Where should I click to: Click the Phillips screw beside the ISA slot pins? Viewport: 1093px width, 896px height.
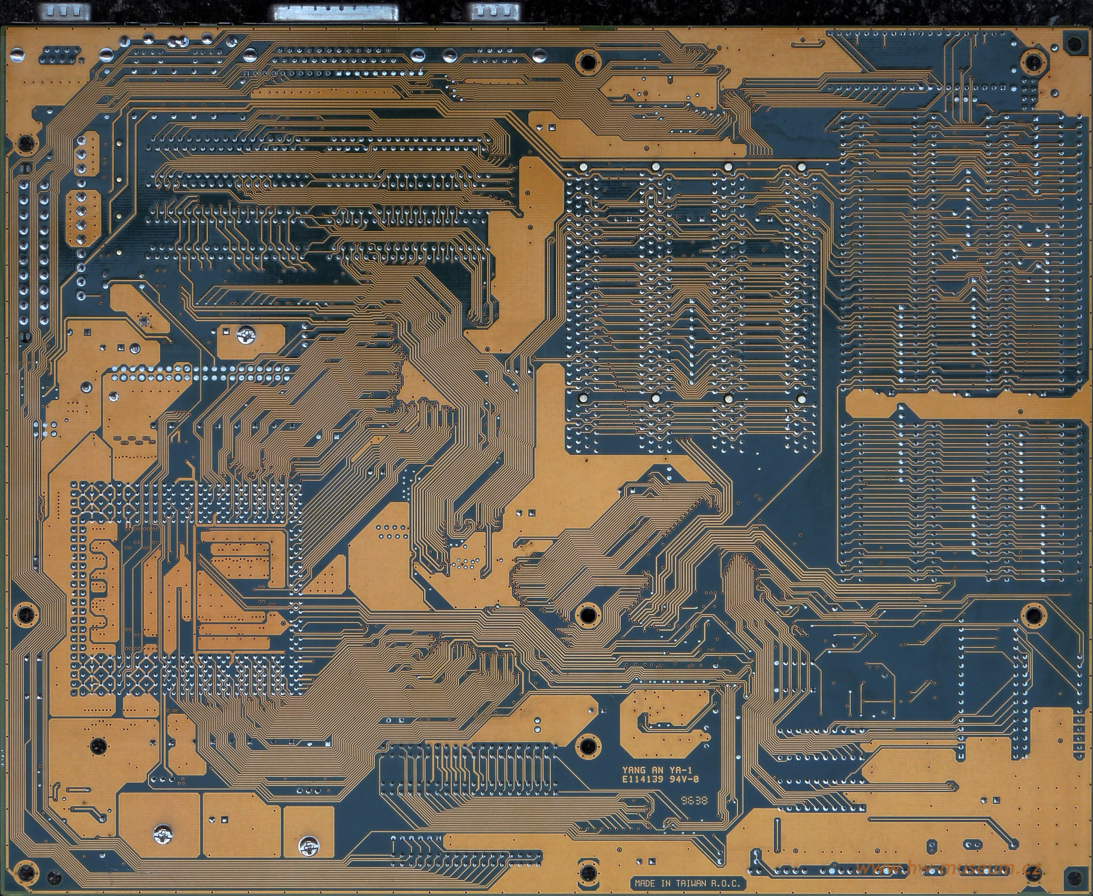[246, 335]
